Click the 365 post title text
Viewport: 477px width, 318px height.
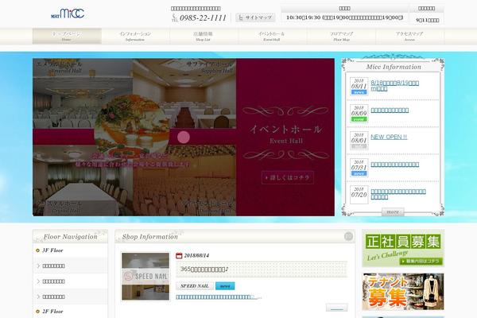coord(204,270)
